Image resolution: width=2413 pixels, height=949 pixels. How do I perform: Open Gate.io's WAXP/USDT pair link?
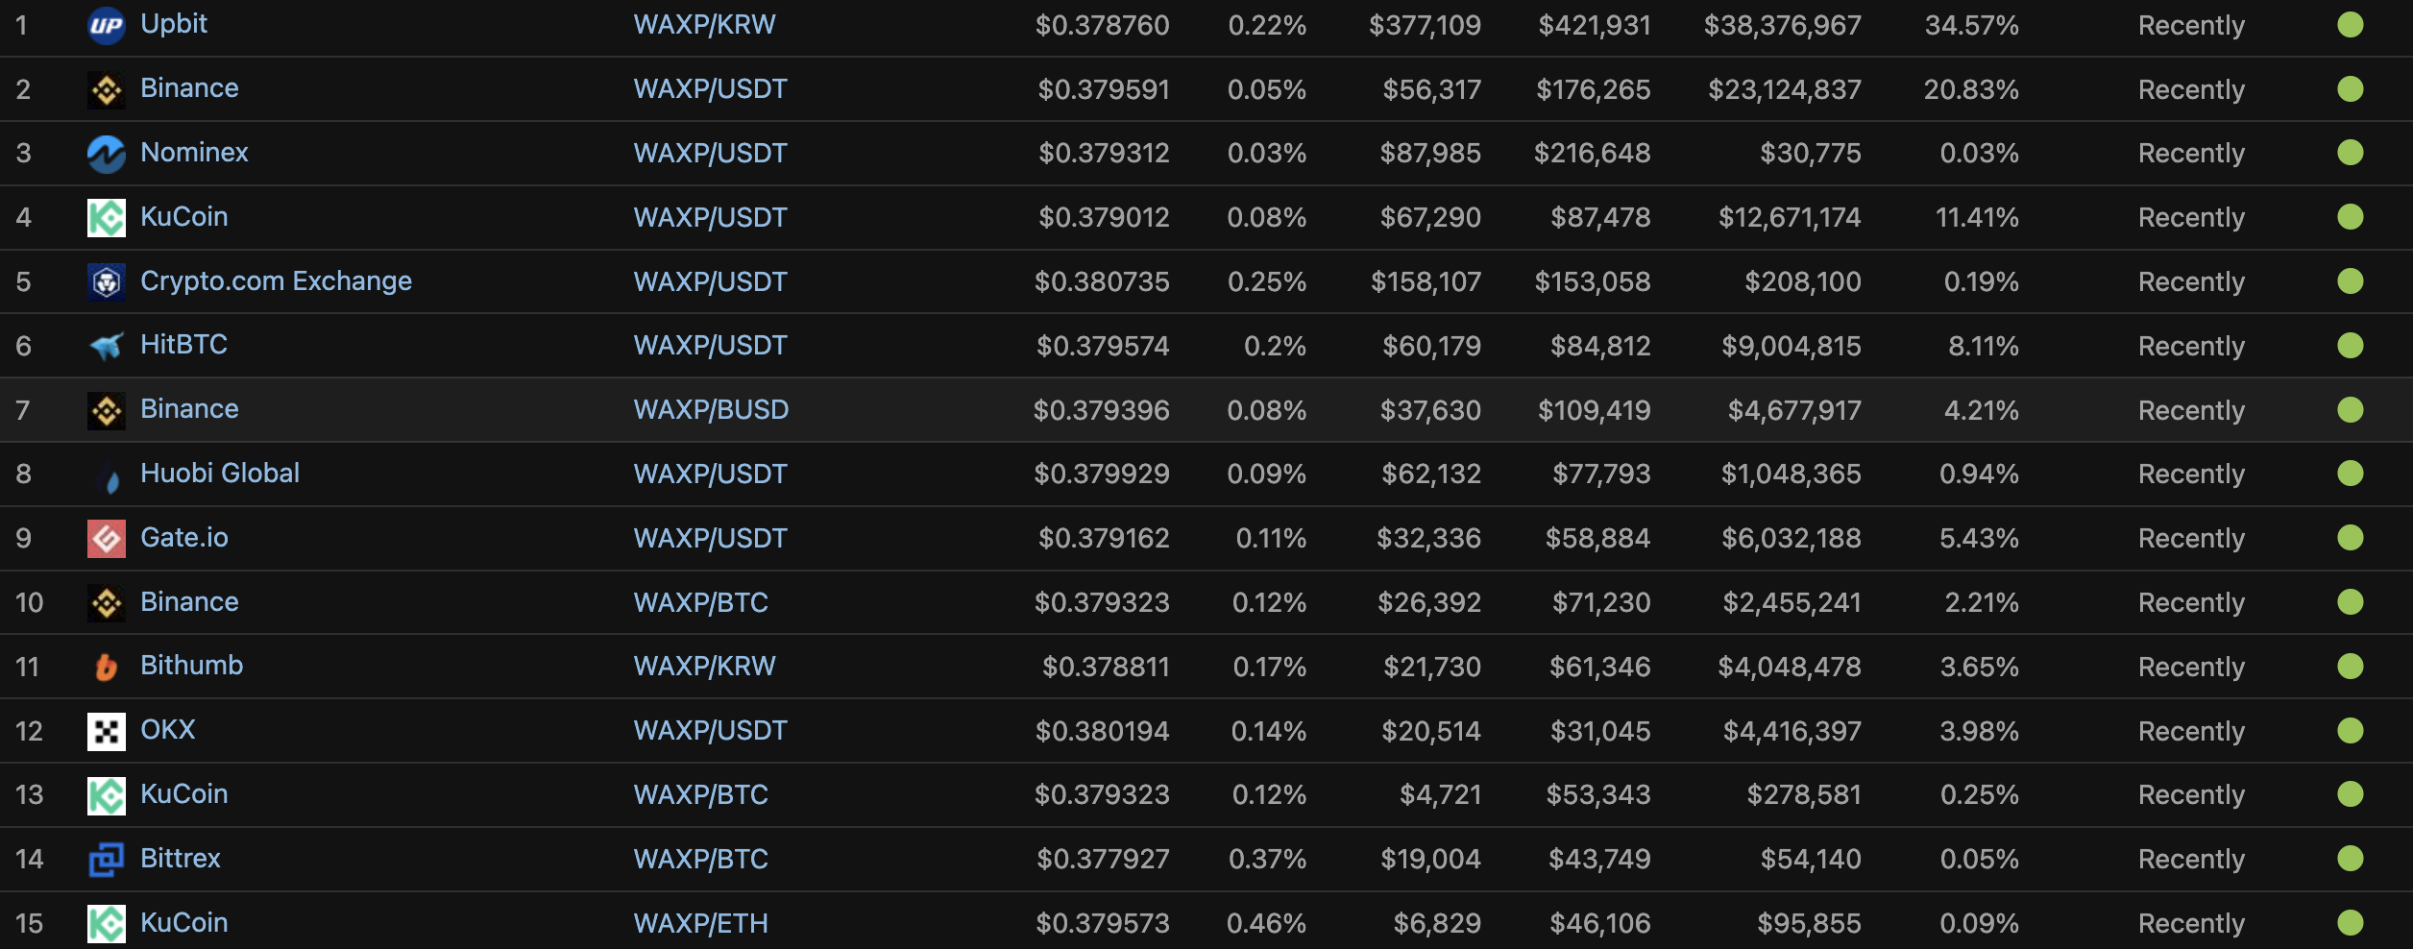pos(710,538)
